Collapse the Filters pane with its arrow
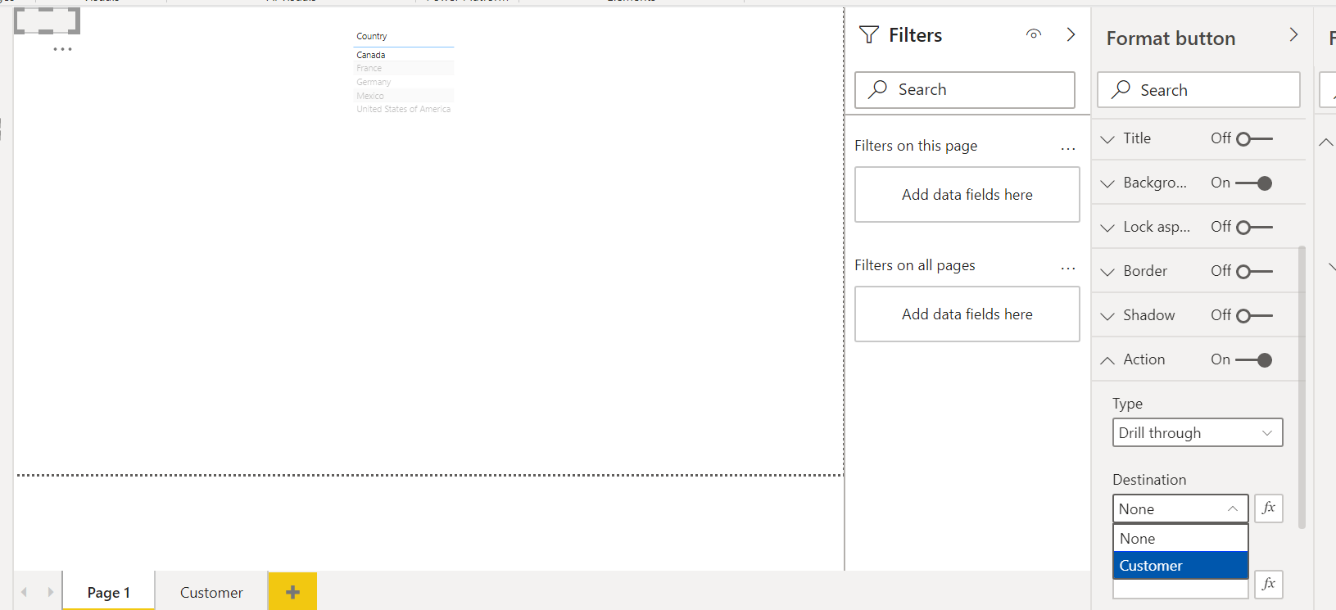Viewport: 1336px width, 610px height. tap(1071, 34)
